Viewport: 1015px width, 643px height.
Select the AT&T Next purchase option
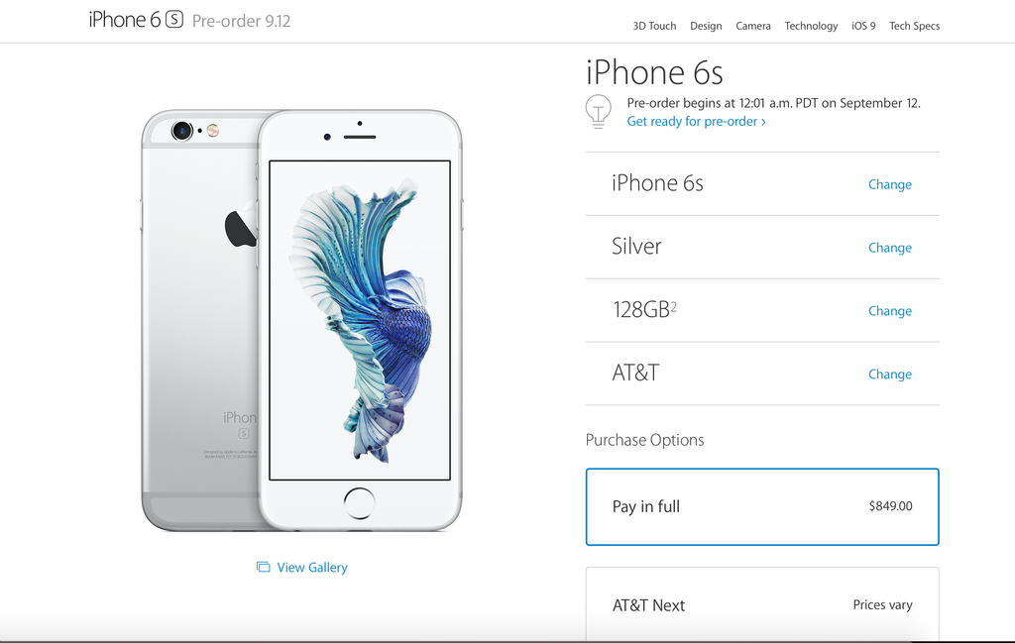click(762, 604)
